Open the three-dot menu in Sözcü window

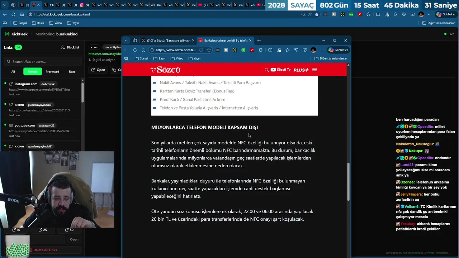pos(322,50)
